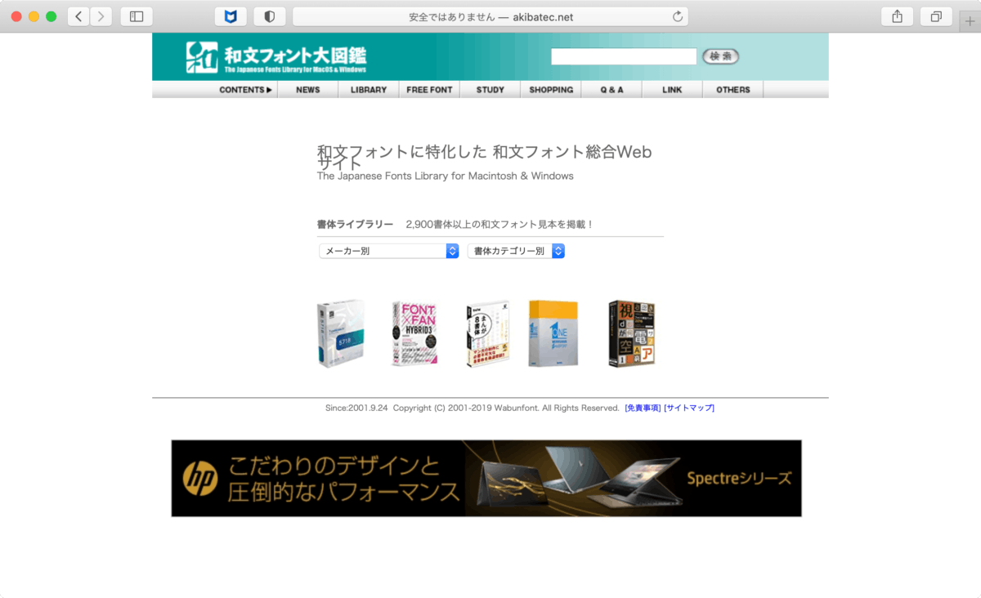This screenshot has width=981, height=598.
Task: Click the site search text field
Action: (x=624, y=56)
